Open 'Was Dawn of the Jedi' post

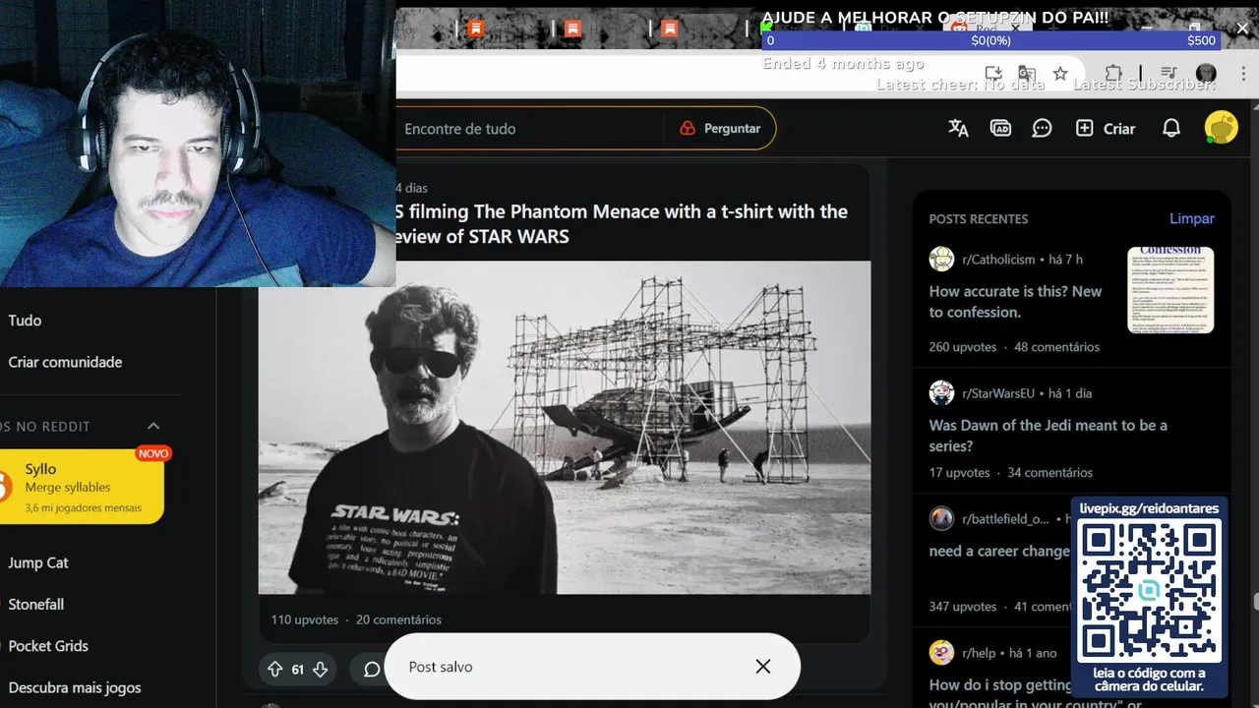pos(1049,436)
